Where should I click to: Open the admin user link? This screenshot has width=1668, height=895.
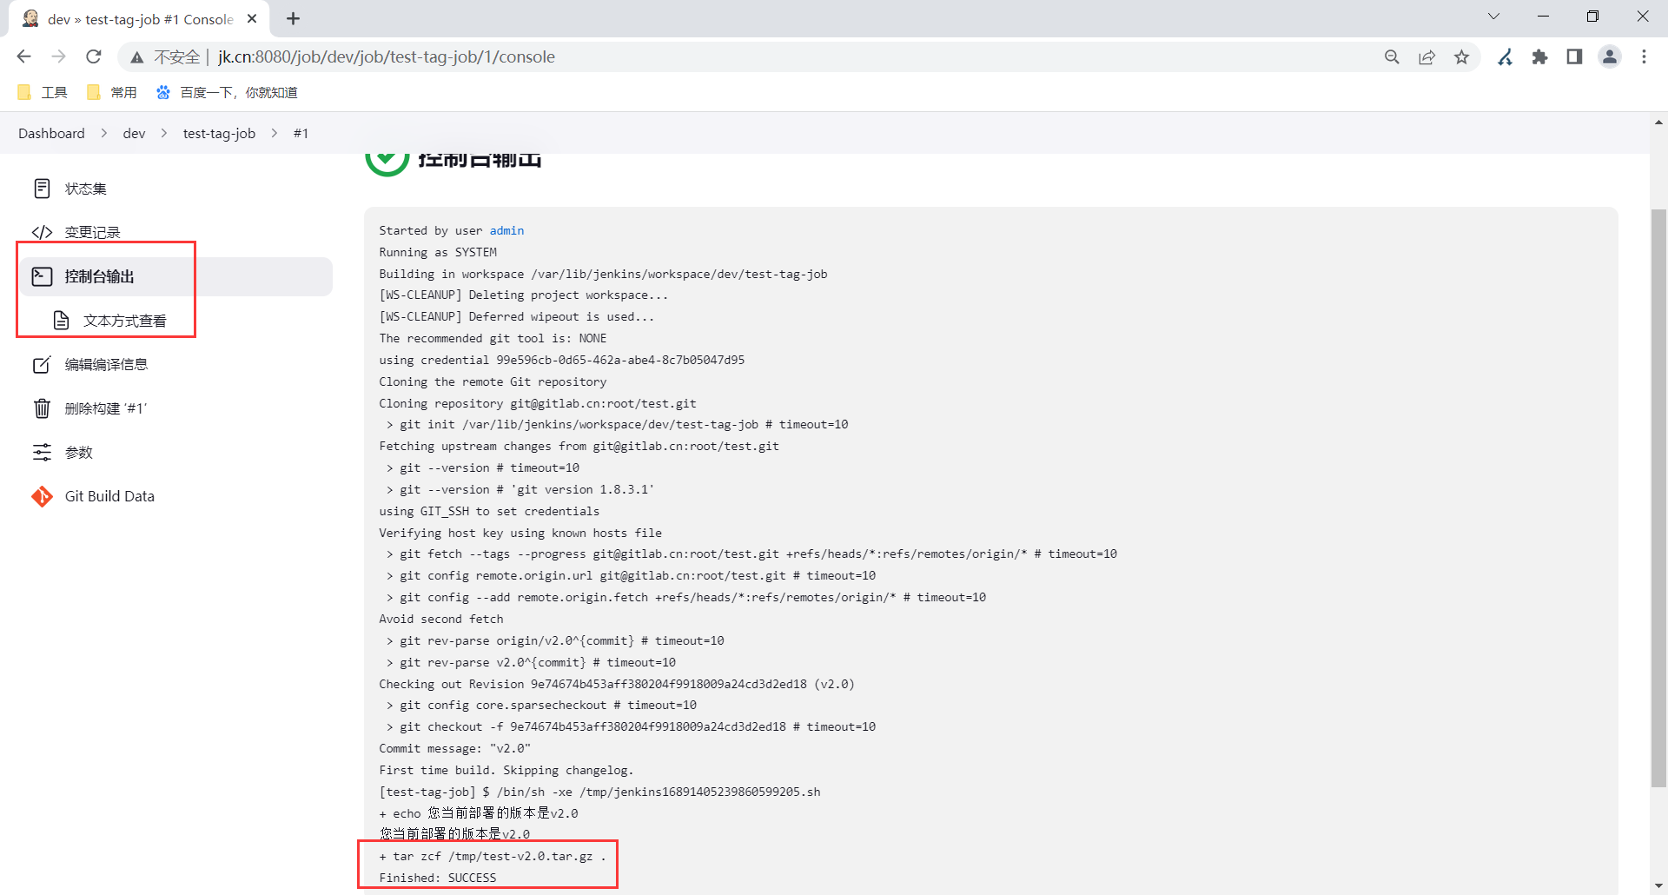506,230
